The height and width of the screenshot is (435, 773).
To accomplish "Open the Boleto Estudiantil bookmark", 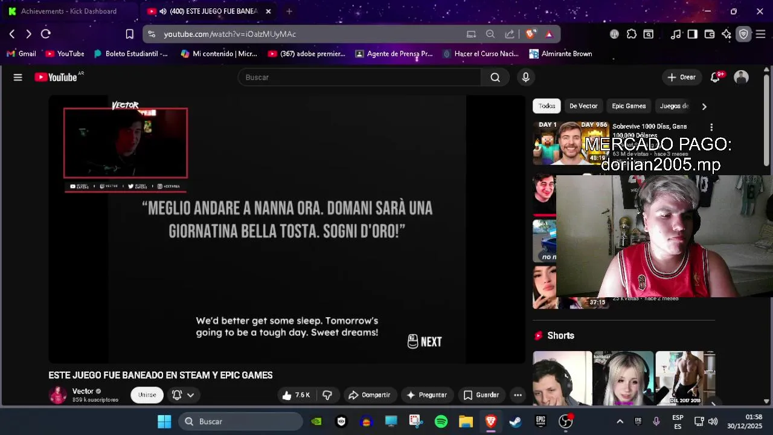I will coord(131,54).
